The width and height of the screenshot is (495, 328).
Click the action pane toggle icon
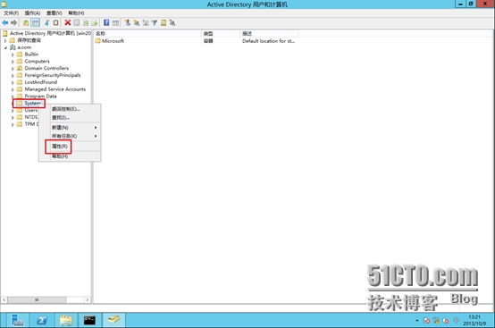[x=115, y=22]
